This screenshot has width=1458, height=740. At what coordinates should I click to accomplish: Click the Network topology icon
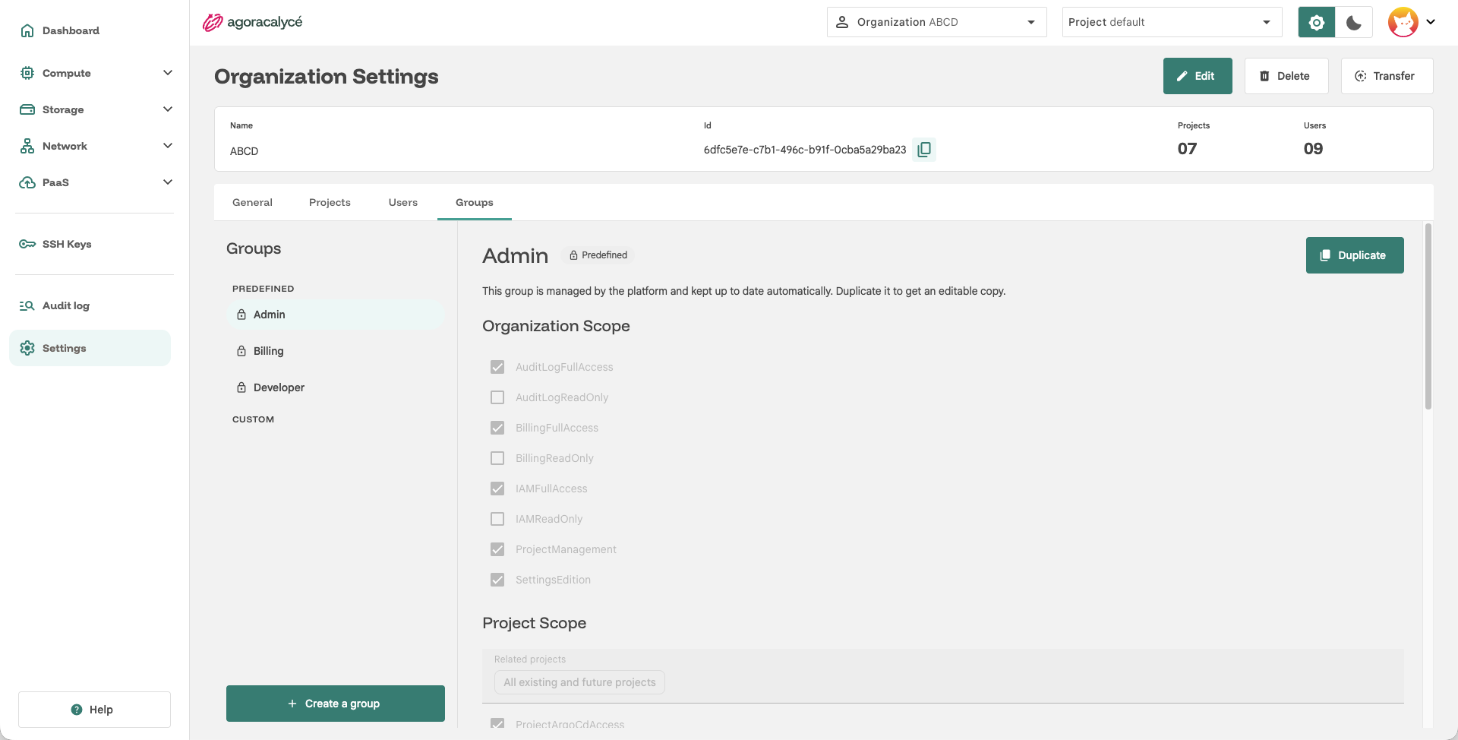(27, 146)
